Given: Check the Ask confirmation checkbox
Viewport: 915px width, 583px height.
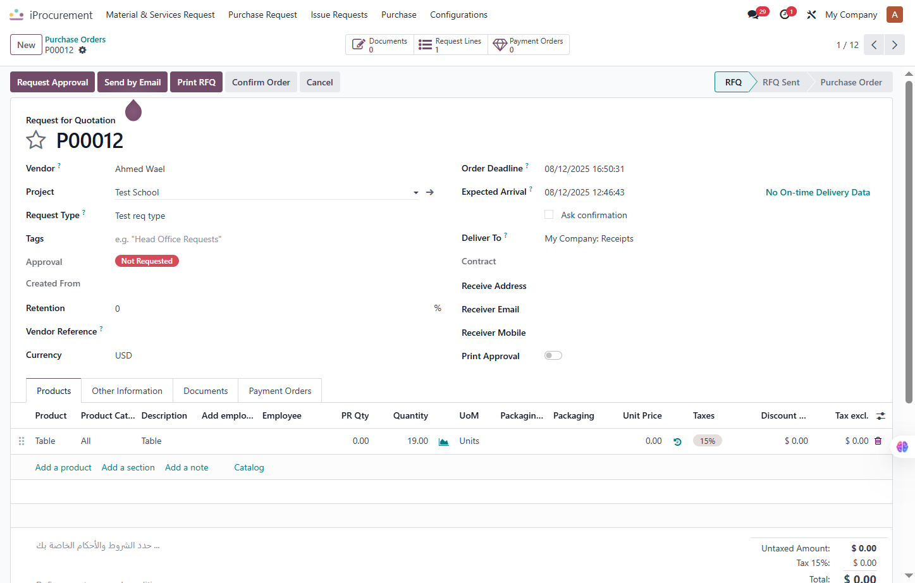Looking at the screenshot, I should tap(549, 215).
